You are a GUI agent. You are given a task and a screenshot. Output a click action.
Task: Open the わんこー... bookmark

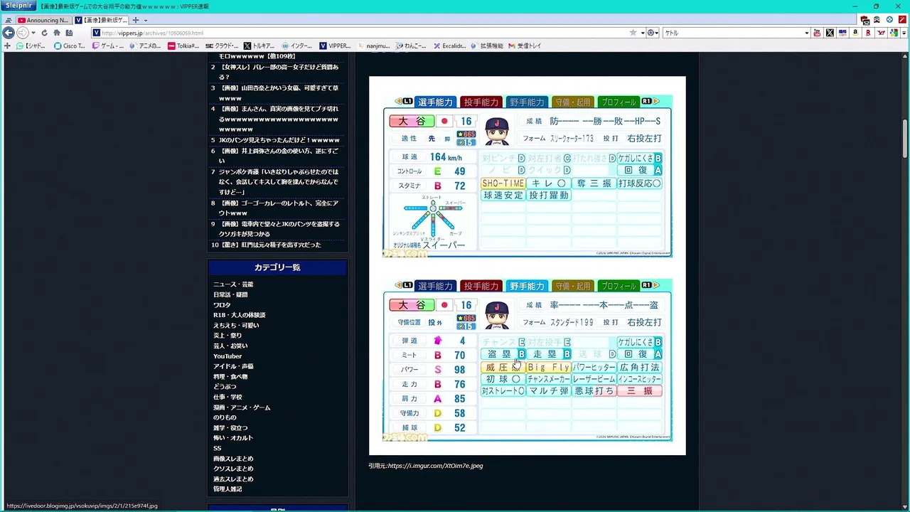click(x=412, y=46)
